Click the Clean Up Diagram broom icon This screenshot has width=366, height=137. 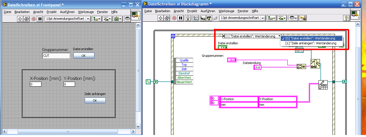303,18
